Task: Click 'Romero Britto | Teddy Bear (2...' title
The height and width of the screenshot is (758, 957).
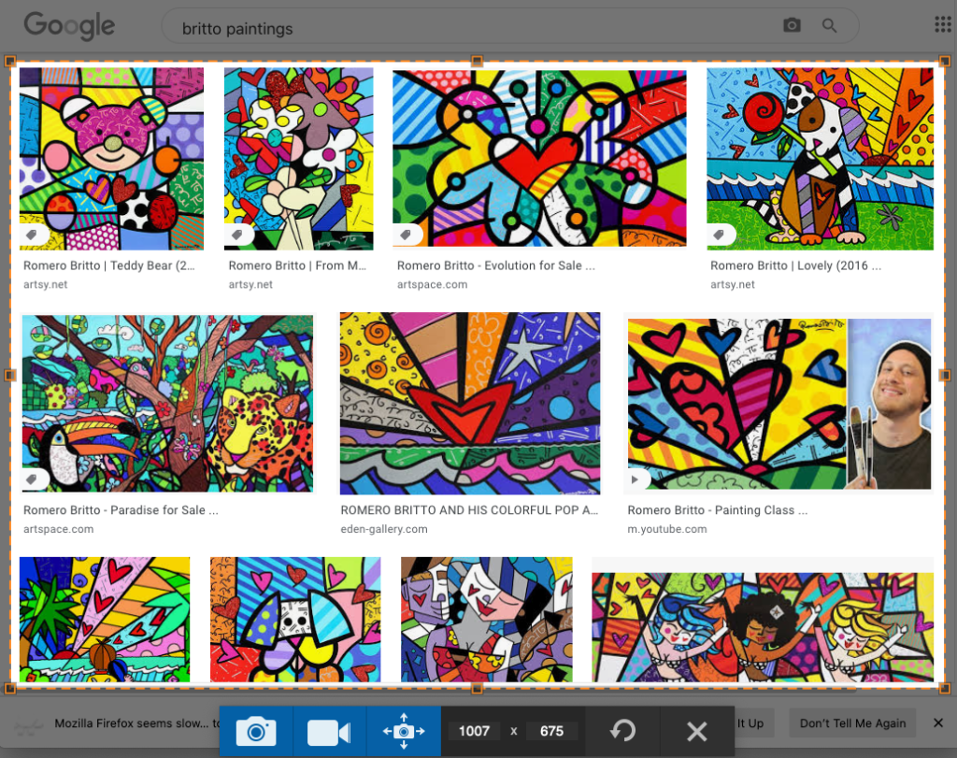Action: (109, 265)
